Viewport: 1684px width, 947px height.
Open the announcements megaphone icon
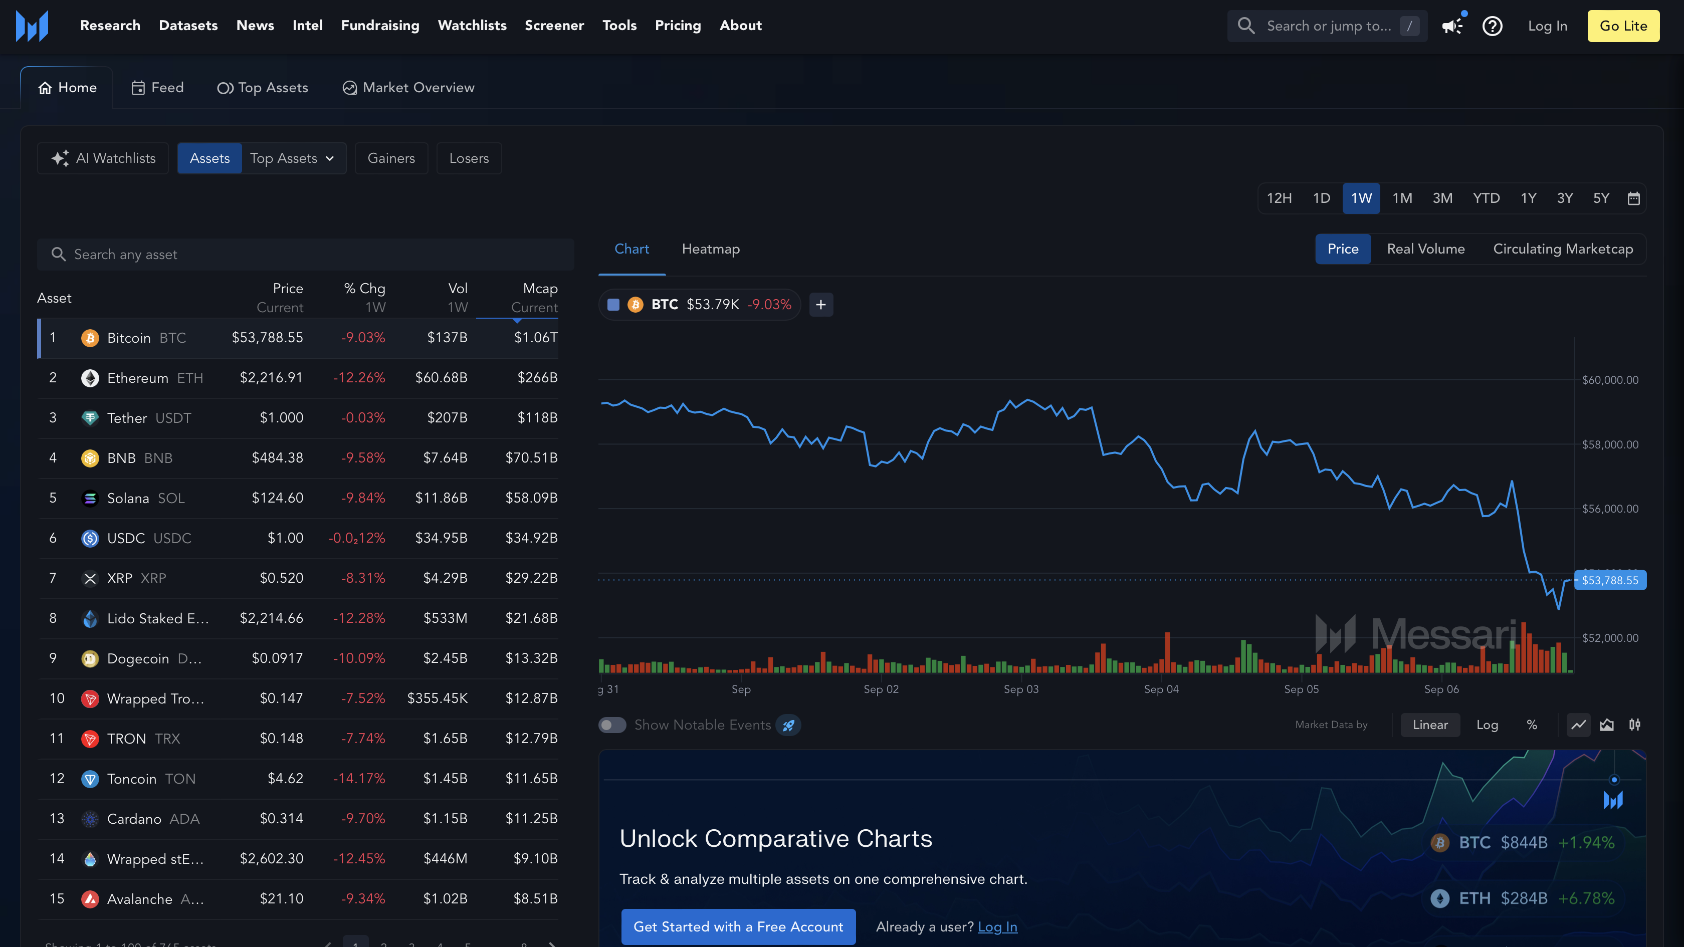pos(1452,26)
